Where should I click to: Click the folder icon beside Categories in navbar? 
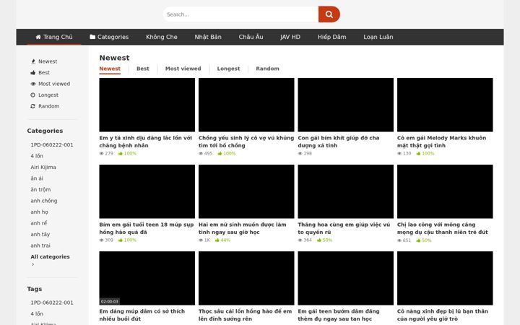click(92, 37)
